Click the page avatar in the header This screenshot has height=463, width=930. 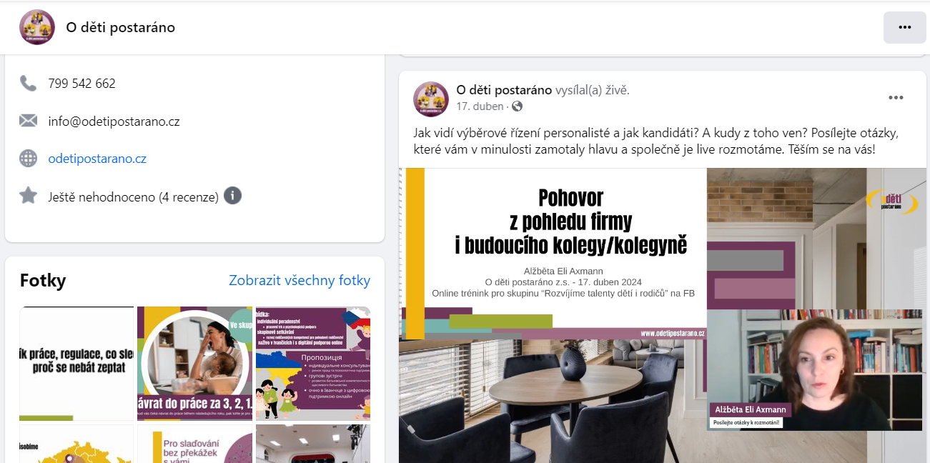(37, 27)
